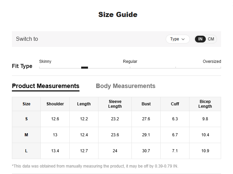Viewport: 233px width, 174px height.
Task: Open the Type dropdown
Action: pos(178,39)
